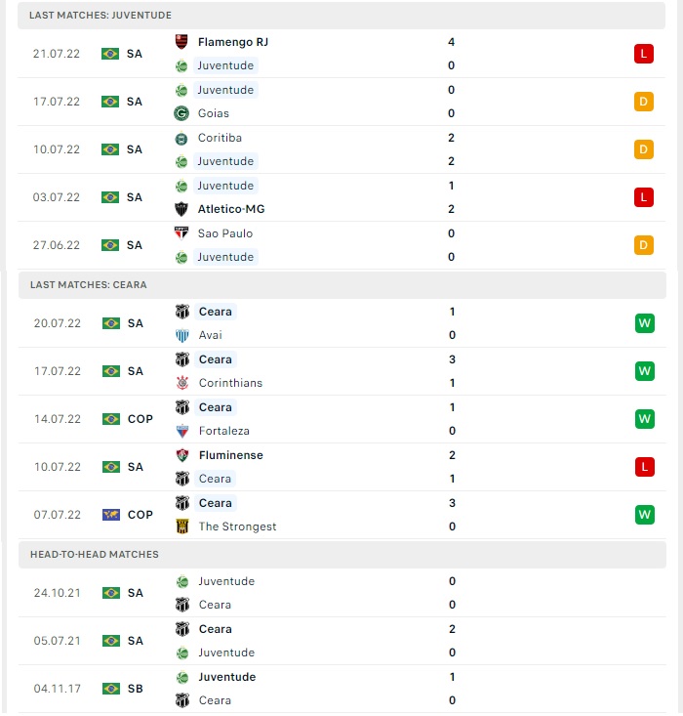Click the Brazil flag for 14.07.22 COP match

(111, 419)
